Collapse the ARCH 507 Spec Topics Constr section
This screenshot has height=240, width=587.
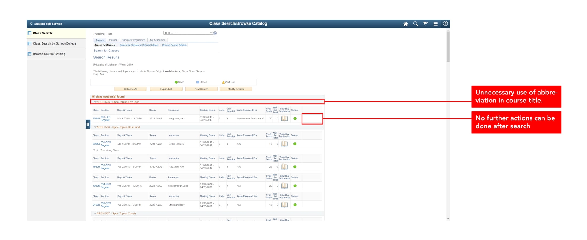[x=95, y=213]
